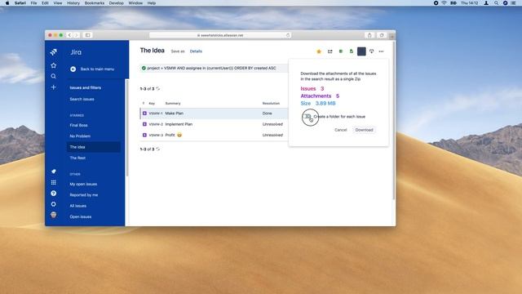Click Save as next to The Idea
522x294 pixels.
click(x=178, y=51)
